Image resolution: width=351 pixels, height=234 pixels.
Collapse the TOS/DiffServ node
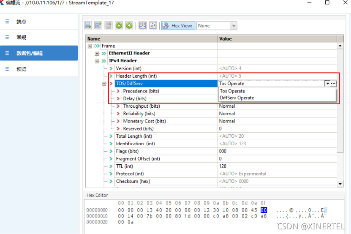click(104, 84)
